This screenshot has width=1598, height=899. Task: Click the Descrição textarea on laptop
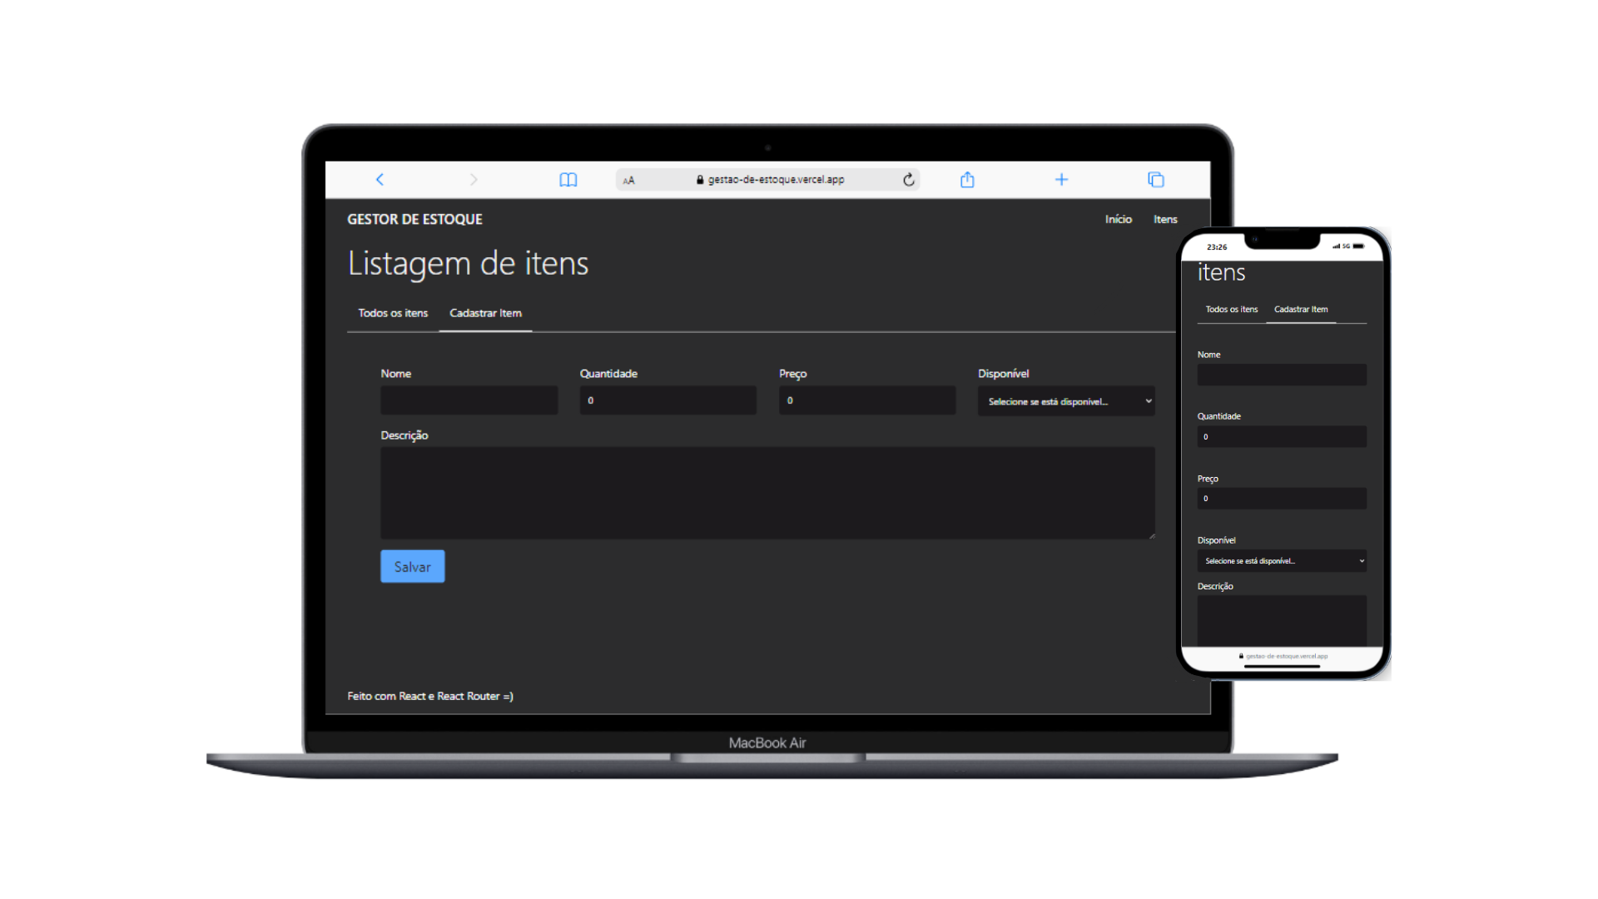coord(767,493)
